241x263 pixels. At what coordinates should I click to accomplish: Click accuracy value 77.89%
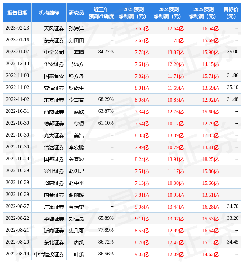pyautogui.click(x=106, y=230)
